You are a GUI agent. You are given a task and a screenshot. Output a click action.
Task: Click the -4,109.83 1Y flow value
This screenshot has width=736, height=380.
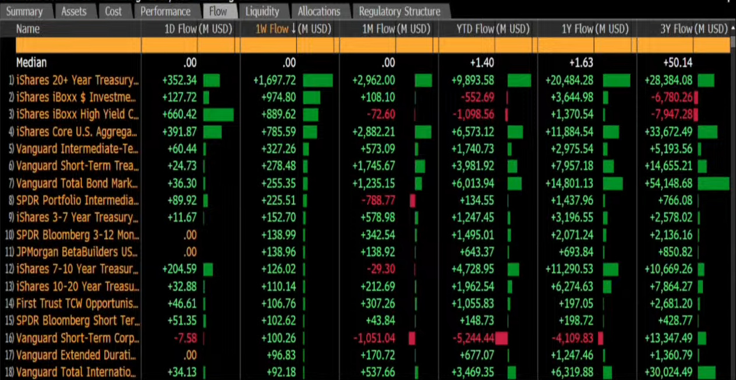(x=572, y=338)
